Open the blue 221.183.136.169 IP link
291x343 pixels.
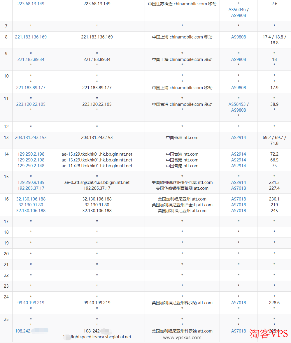coord(31,37)
